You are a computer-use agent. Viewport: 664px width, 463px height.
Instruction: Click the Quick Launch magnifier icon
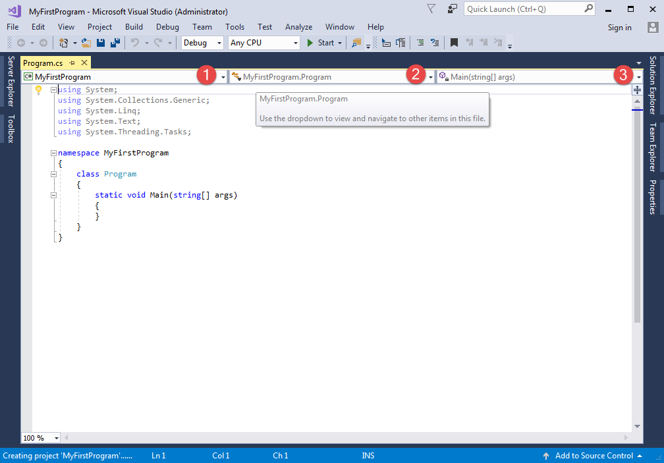pyautogui.click(x=589, y=9)
